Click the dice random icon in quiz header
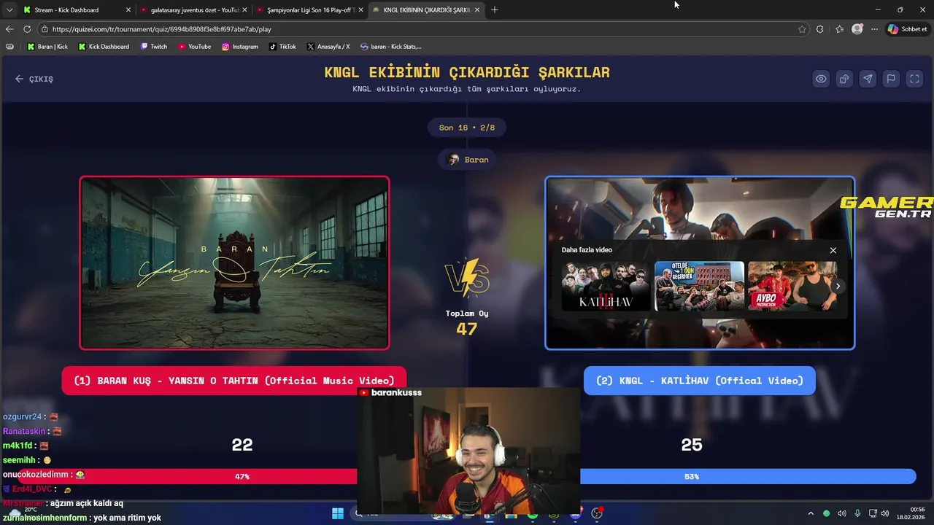Viewport: 934px width, 525px height. (844, 79)
